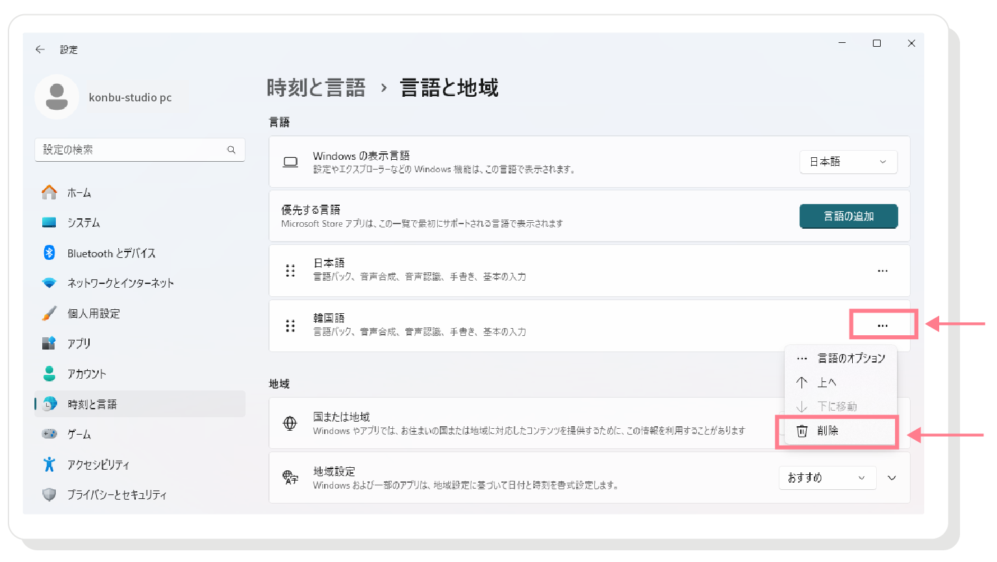The image size is (997, 562).
Task: Open the Windows 表示言語 dropdown showing 日本語
Action: point(848,162)
